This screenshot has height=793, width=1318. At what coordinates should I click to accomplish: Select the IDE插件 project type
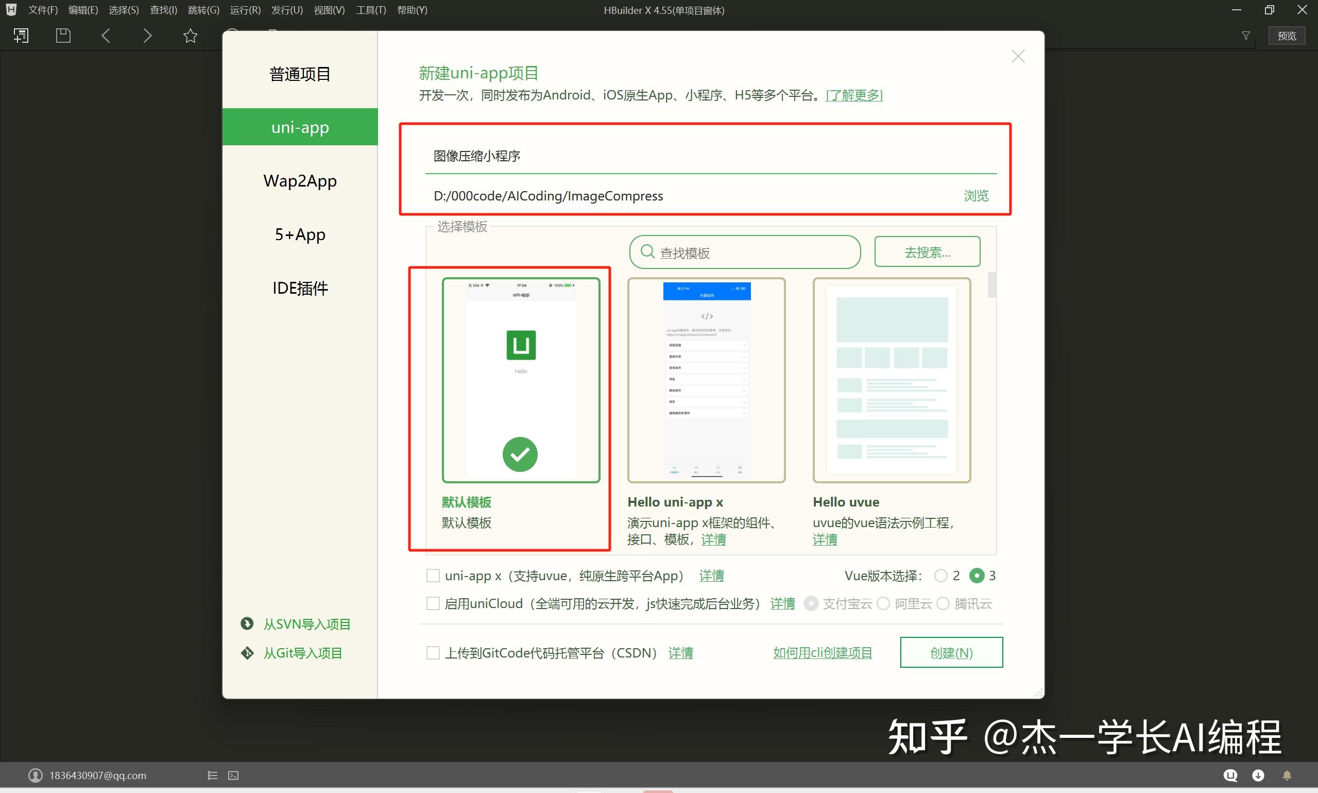point(300,288)
